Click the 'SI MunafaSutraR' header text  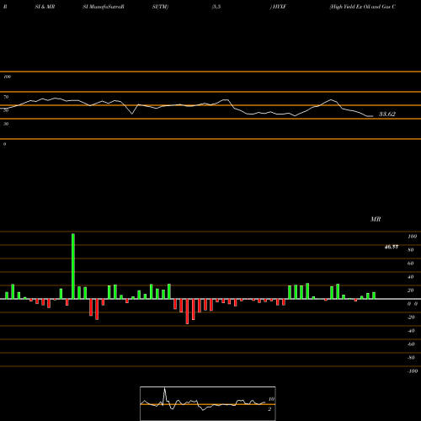point(104,7)
